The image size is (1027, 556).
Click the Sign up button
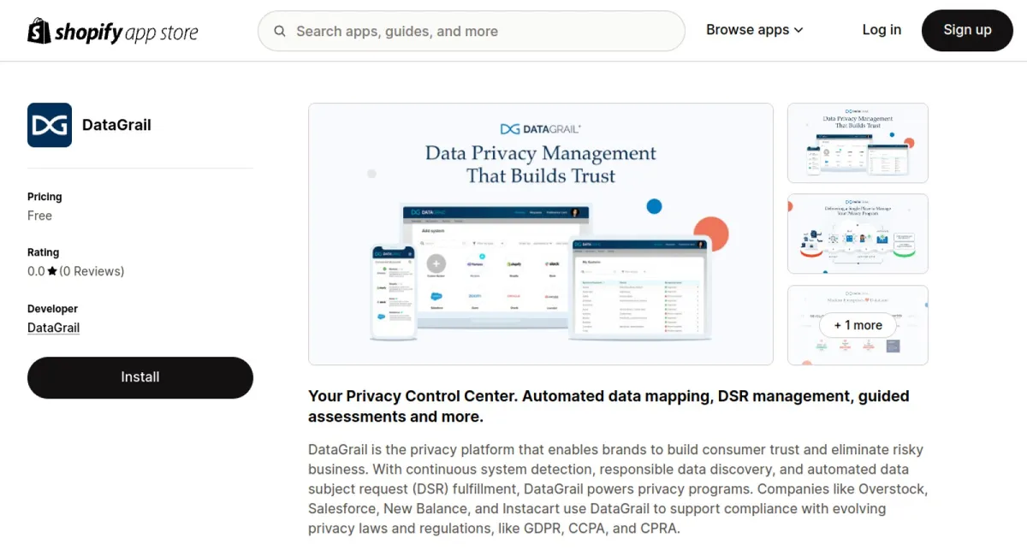pos(967,30)
